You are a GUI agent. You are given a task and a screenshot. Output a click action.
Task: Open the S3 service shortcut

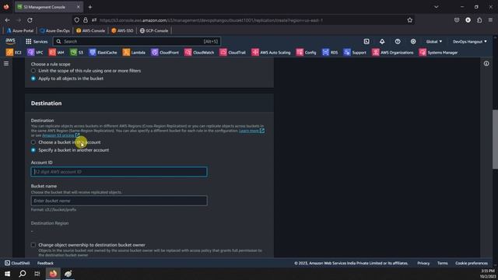point(76,52)
